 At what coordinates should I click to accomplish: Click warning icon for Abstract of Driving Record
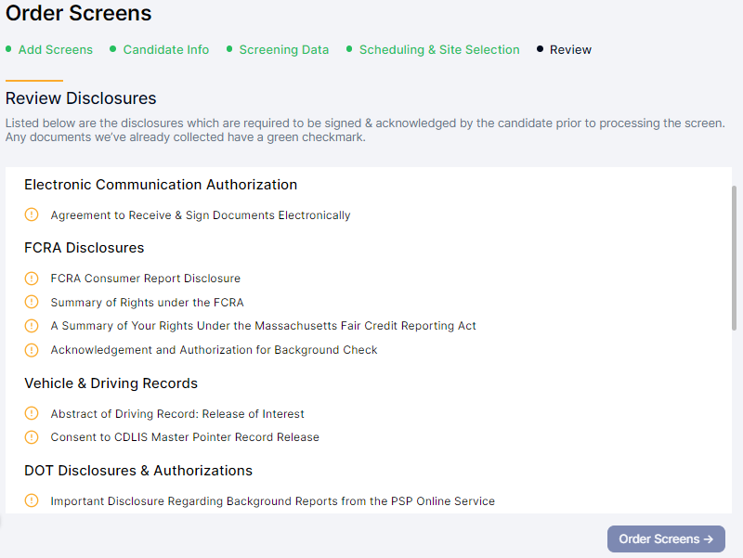pyautogui.click(x=32, y=413)
